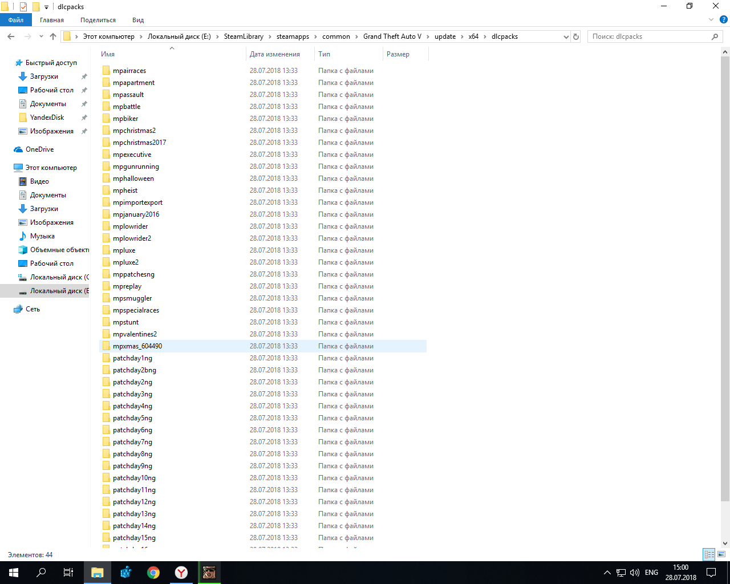Refresh the dlcpacks folder view

576,36
